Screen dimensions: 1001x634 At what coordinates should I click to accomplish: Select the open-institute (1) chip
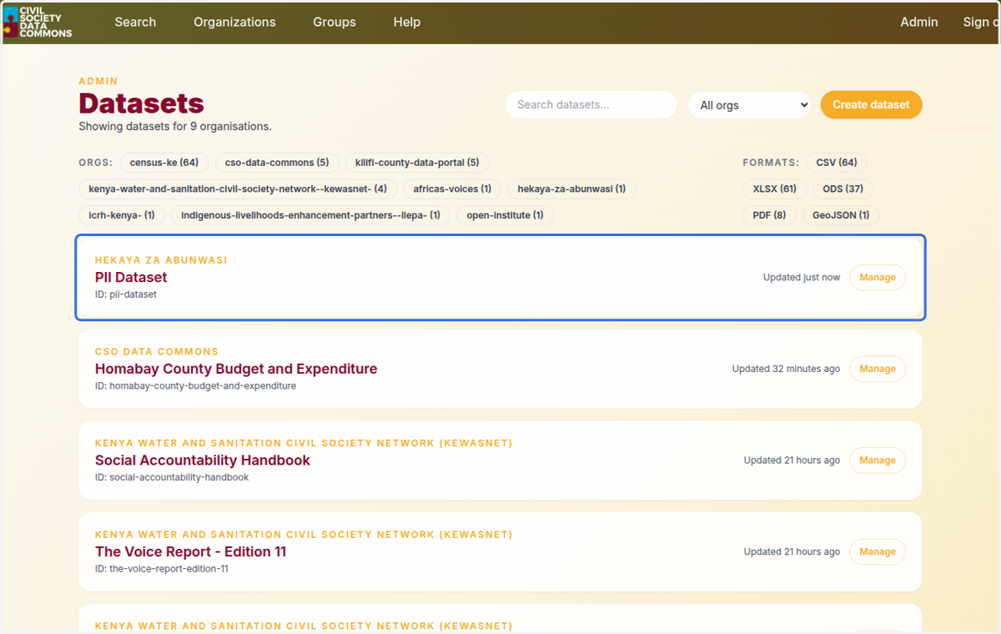(x=505, y=215)
